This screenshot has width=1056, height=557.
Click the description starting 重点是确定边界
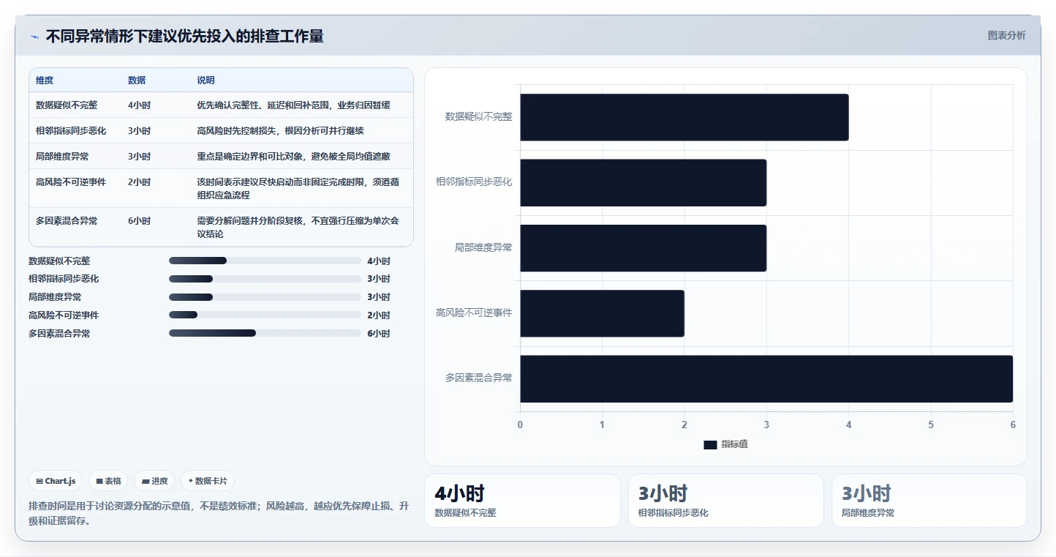point(293,157)
